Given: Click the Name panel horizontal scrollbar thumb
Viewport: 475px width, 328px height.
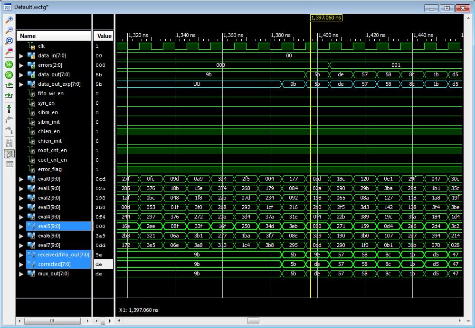Looking at the screenshot, I should pos(52,321).
